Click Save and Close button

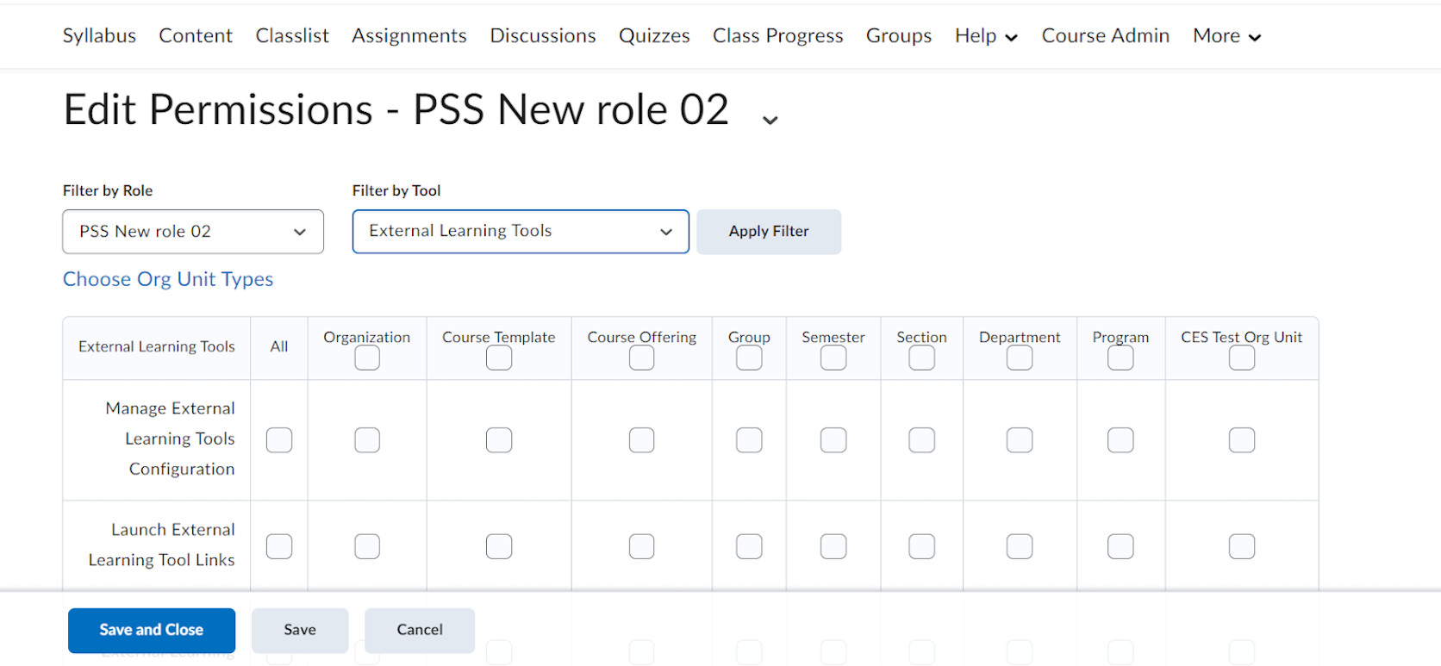pyautogui.click(x=152, y=631)
